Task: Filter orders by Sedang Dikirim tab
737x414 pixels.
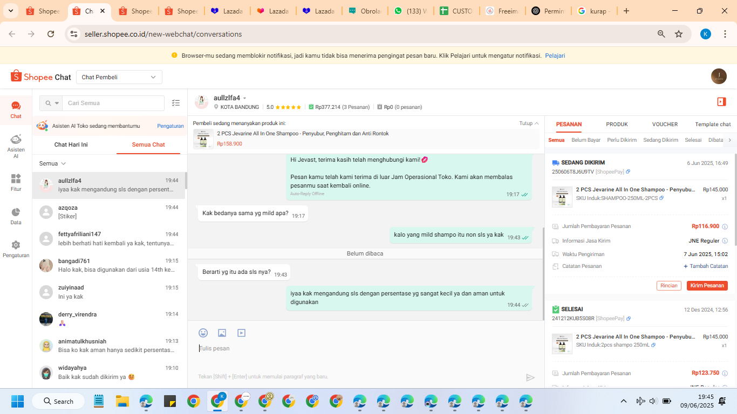Action: pyautogui.click(x=660, y=140)
